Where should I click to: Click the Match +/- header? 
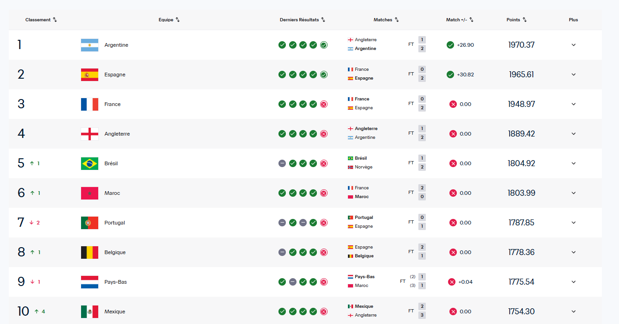[x=456, y=20]
